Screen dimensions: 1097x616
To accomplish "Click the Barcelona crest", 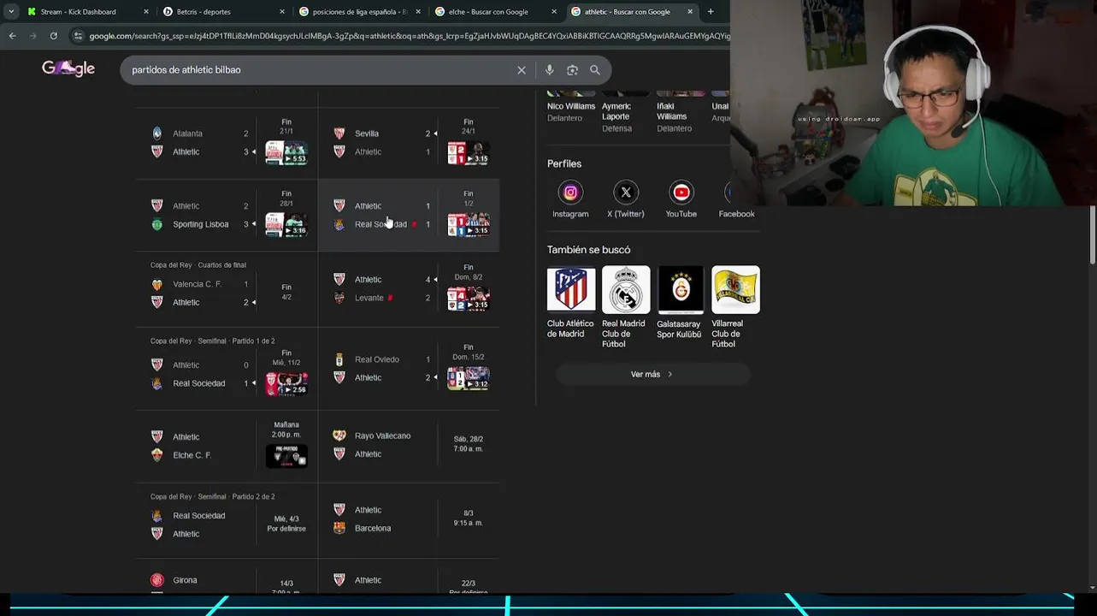I will (339, 528).
